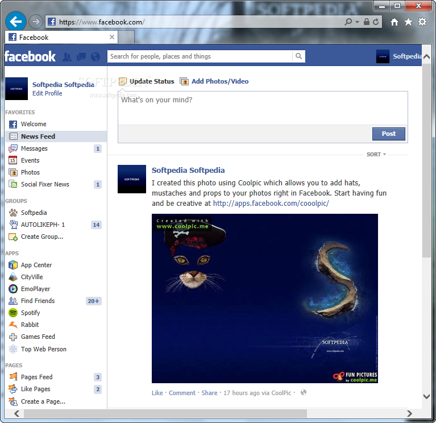This screenshot has height=423, width=436.
Task: Click the CityVille app icon
Action: pos(13,277)
